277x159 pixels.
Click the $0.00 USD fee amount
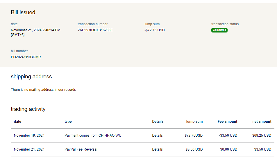coord(228,149)
